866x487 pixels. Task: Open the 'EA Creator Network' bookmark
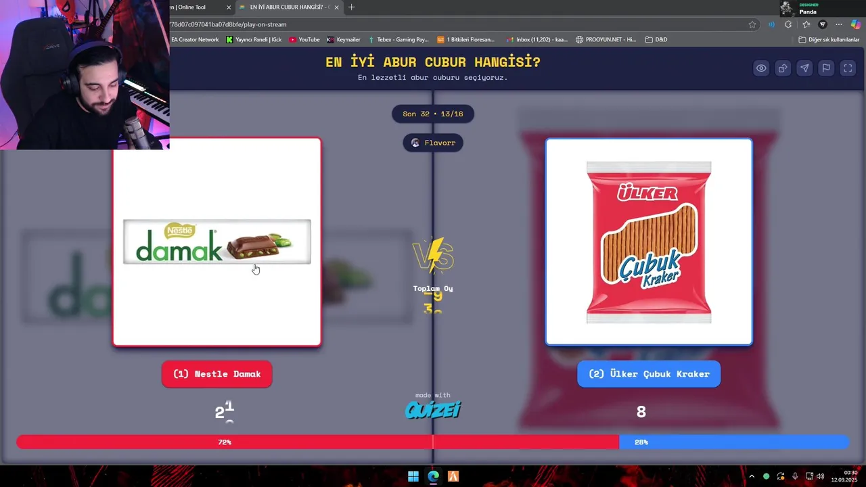[x=195, y=40]
